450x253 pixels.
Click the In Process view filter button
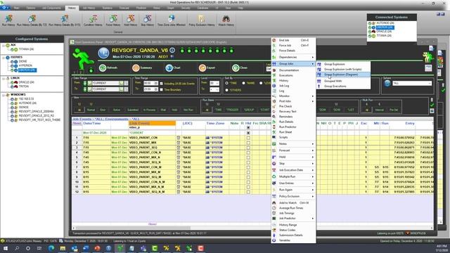pyautogui.click(x=149, y=110)
